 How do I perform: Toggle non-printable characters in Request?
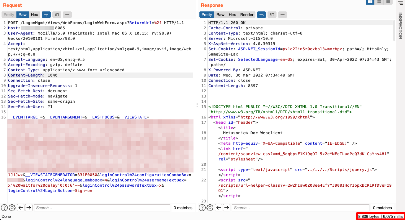(57, 15)
